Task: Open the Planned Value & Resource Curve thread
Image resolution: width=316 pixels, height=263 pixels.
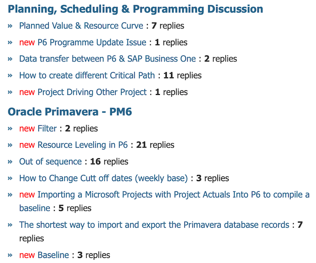Action: click(x=81, y=26)
